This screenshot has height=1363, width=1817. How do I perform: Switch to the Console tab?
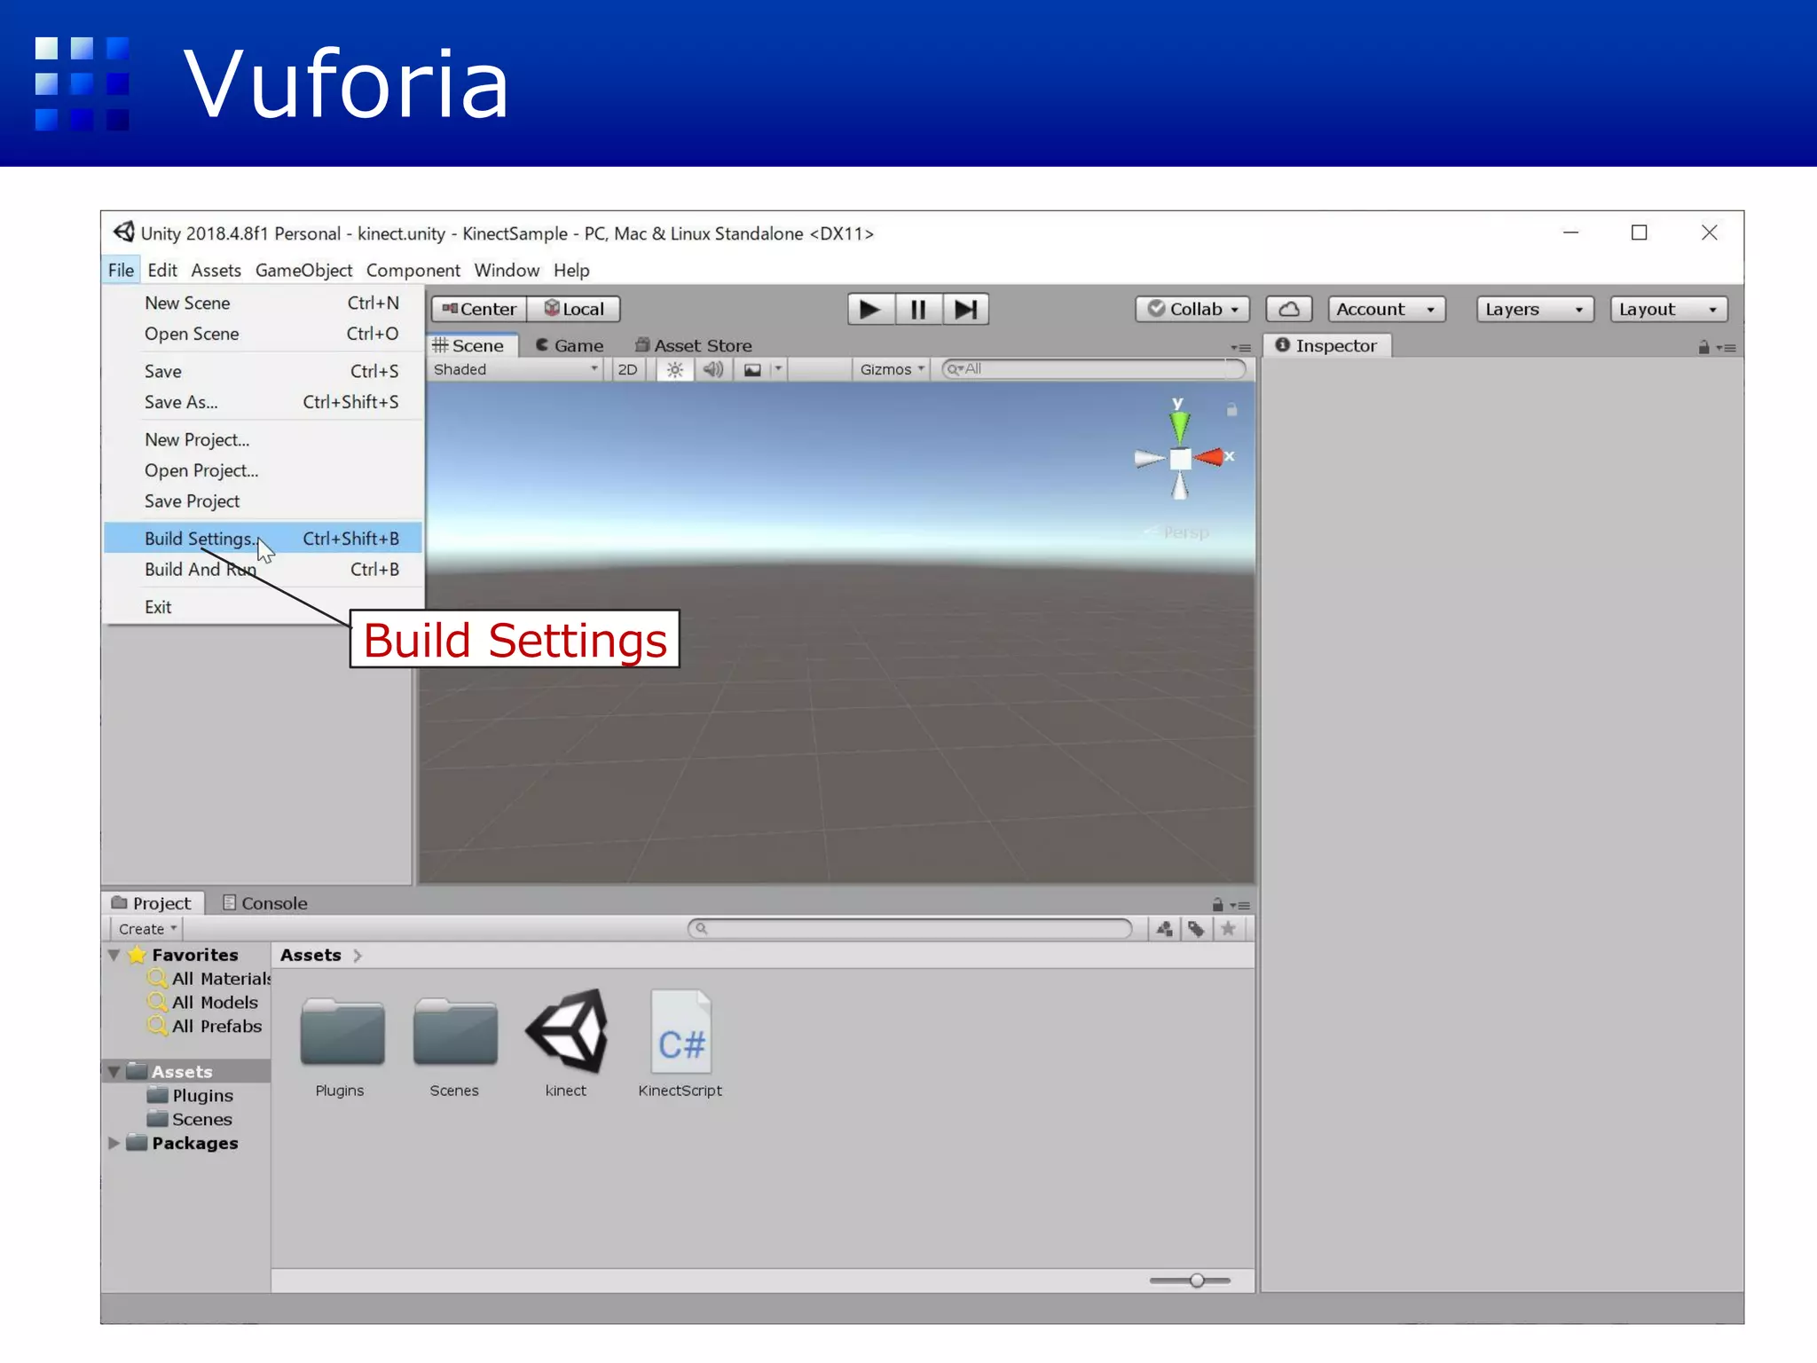tap(265, 902)
